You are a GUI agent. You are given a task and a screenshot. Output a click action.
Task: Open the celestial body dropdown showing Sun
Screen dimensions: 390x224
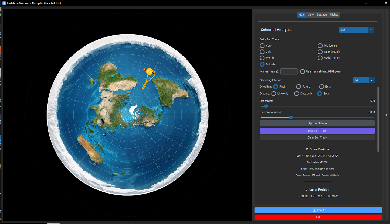point(356,30)
